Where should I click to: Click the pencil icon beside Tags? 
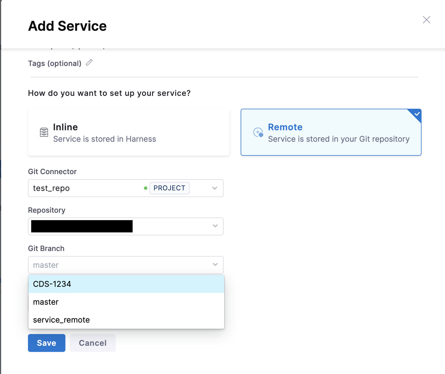tap(89, 63)
